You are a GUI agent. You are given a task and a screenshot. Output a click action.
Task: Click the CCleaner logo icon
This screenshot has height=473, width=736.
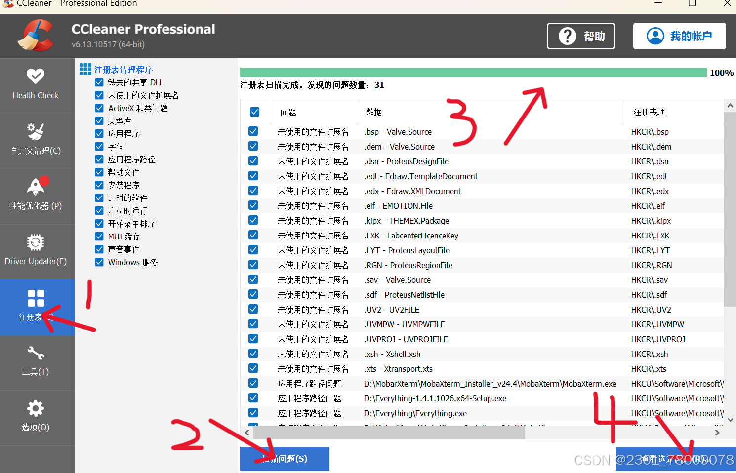tap(35, 36)
